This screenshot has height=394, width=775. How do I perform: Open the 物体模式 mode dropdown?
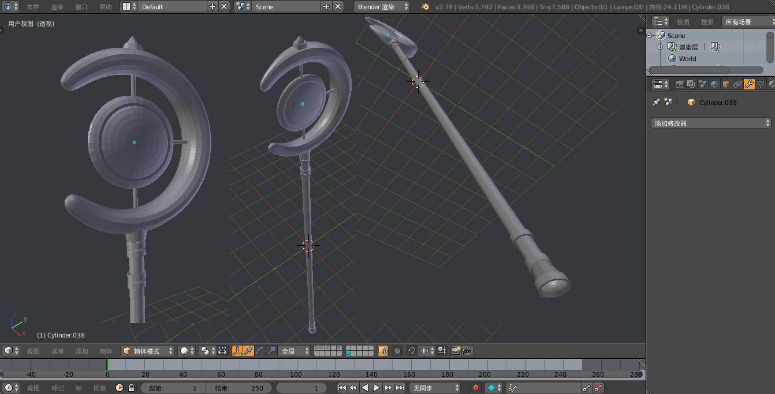coord(148,351)
